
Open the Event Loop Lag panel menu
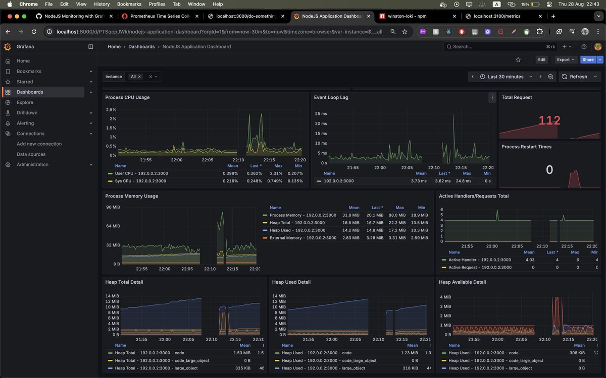click(492, 97)
